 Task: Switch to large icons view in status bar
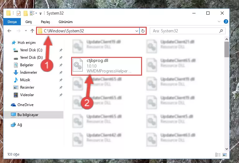point(225,155)
